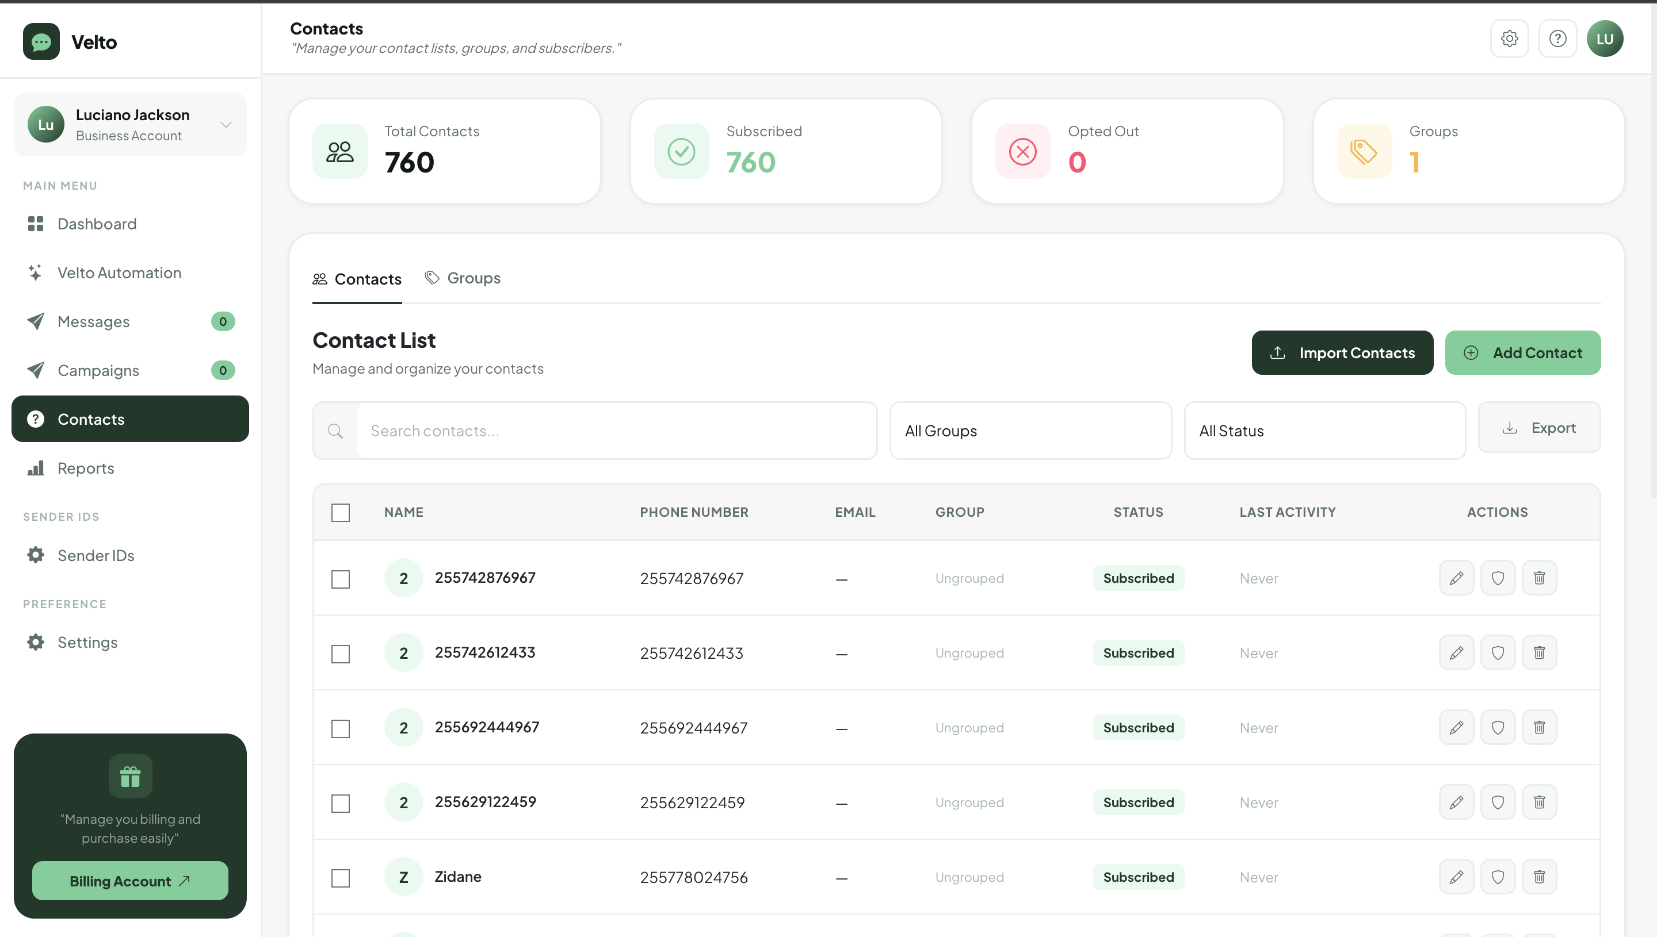Edit contact 255692444967 with pencil icon

[x=1456, y=727]
